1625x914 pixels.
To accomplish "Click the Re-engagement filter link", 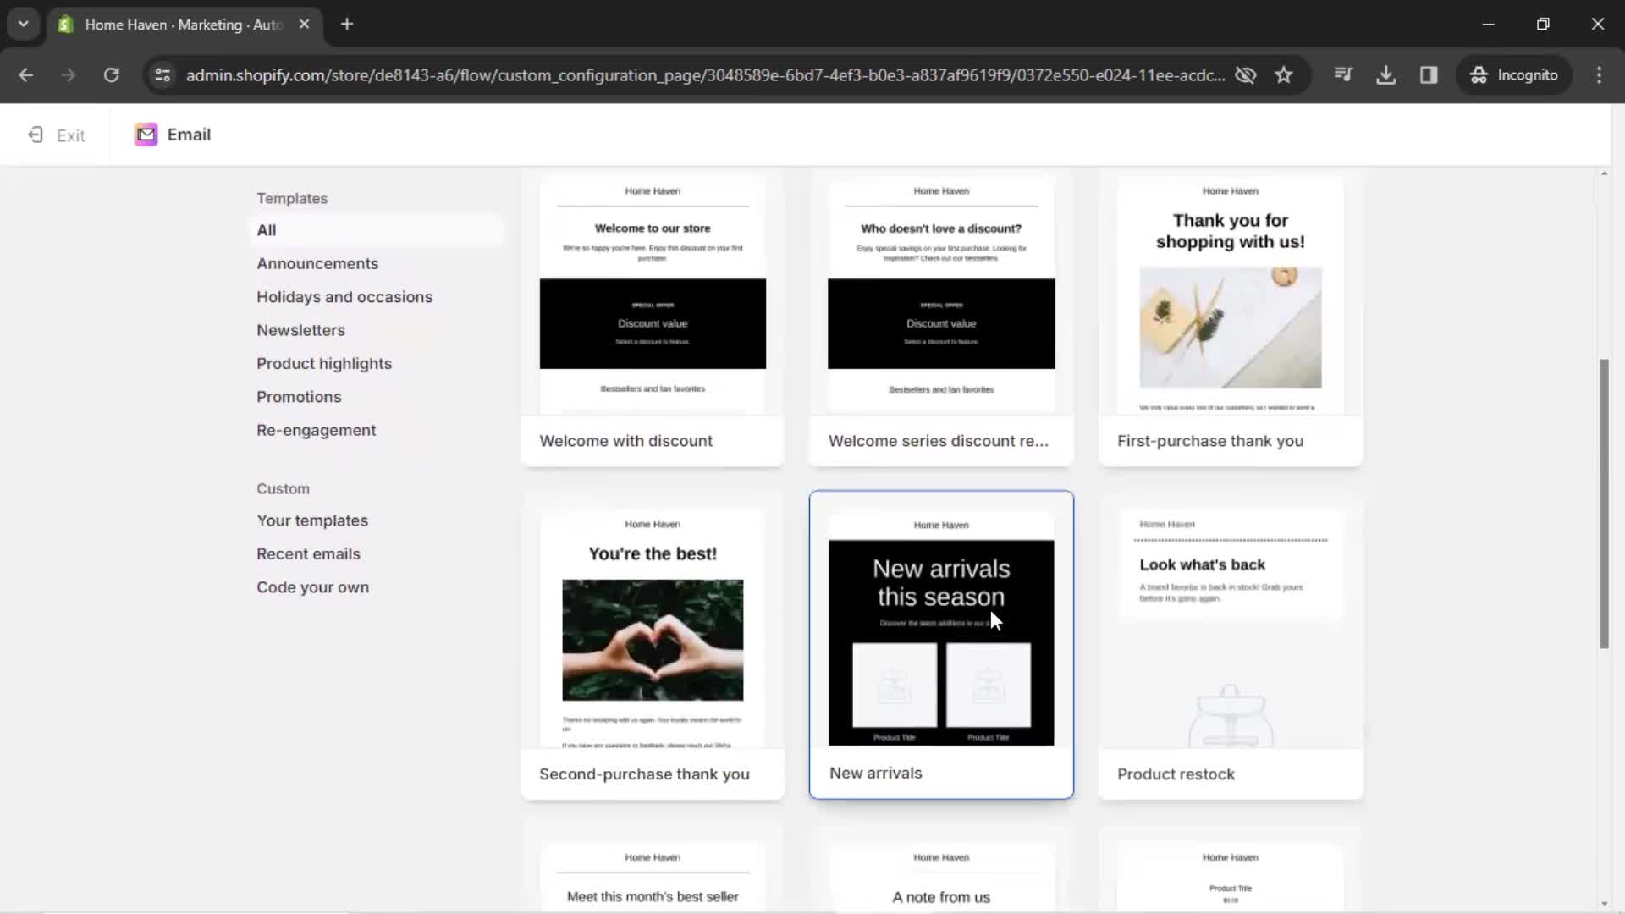I will (x=316, y=430).
